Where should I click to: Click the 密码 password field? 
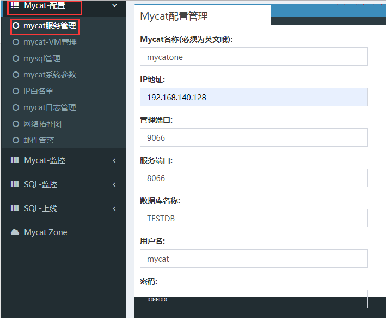254,299
